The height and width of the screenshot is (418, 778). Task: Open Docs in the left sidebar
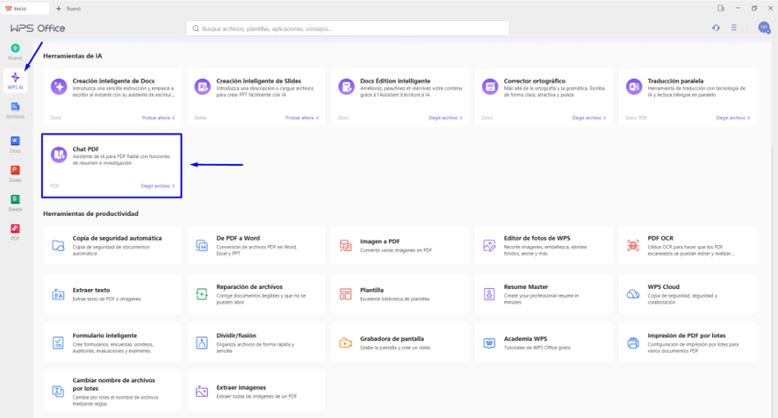click(16, 145)
